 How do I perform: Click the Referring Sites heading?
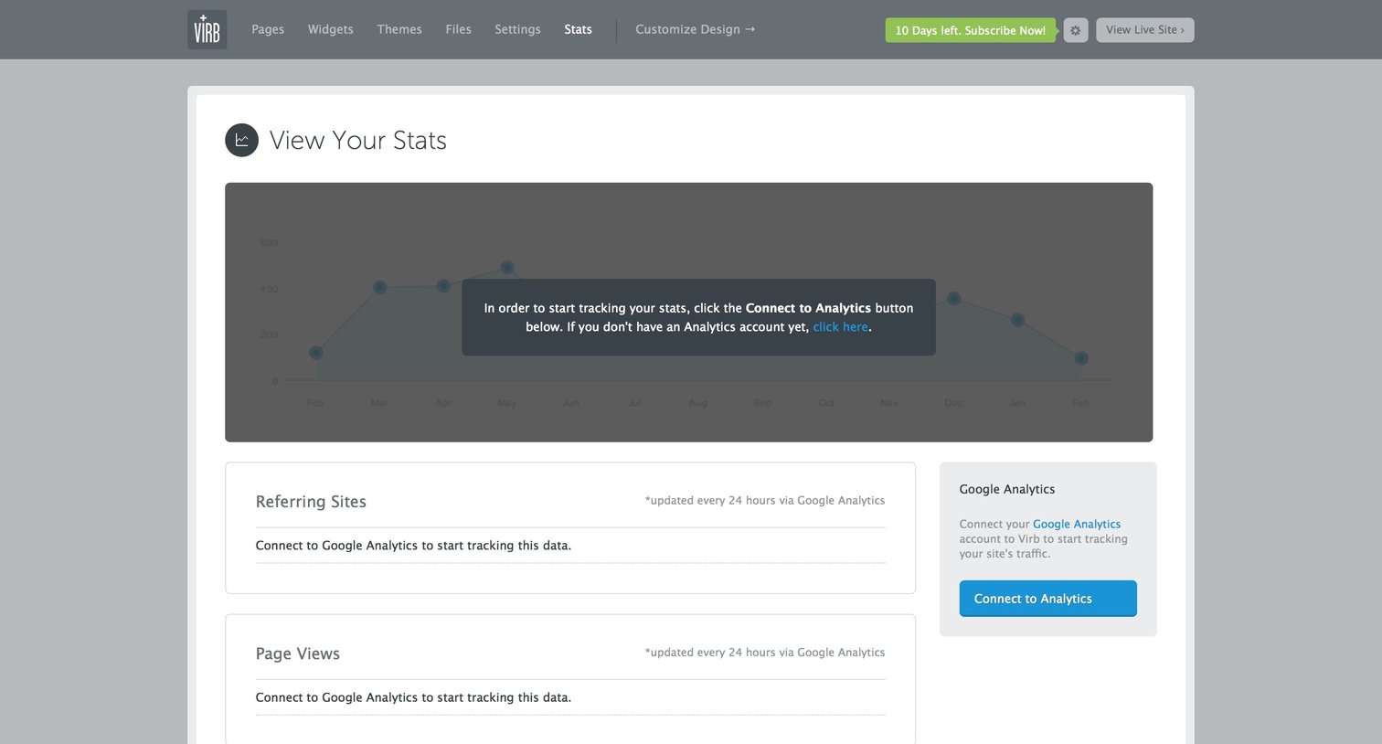pos(311,502)
